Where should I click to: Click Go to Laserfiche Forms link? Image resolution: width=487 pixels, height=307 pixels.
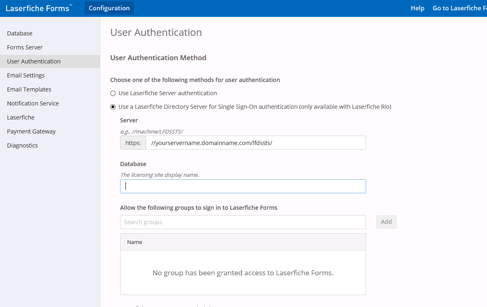(x=460, y=8)
